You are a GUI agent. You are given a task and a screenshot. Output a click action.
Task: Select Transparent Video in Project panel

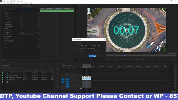[13, 82]
